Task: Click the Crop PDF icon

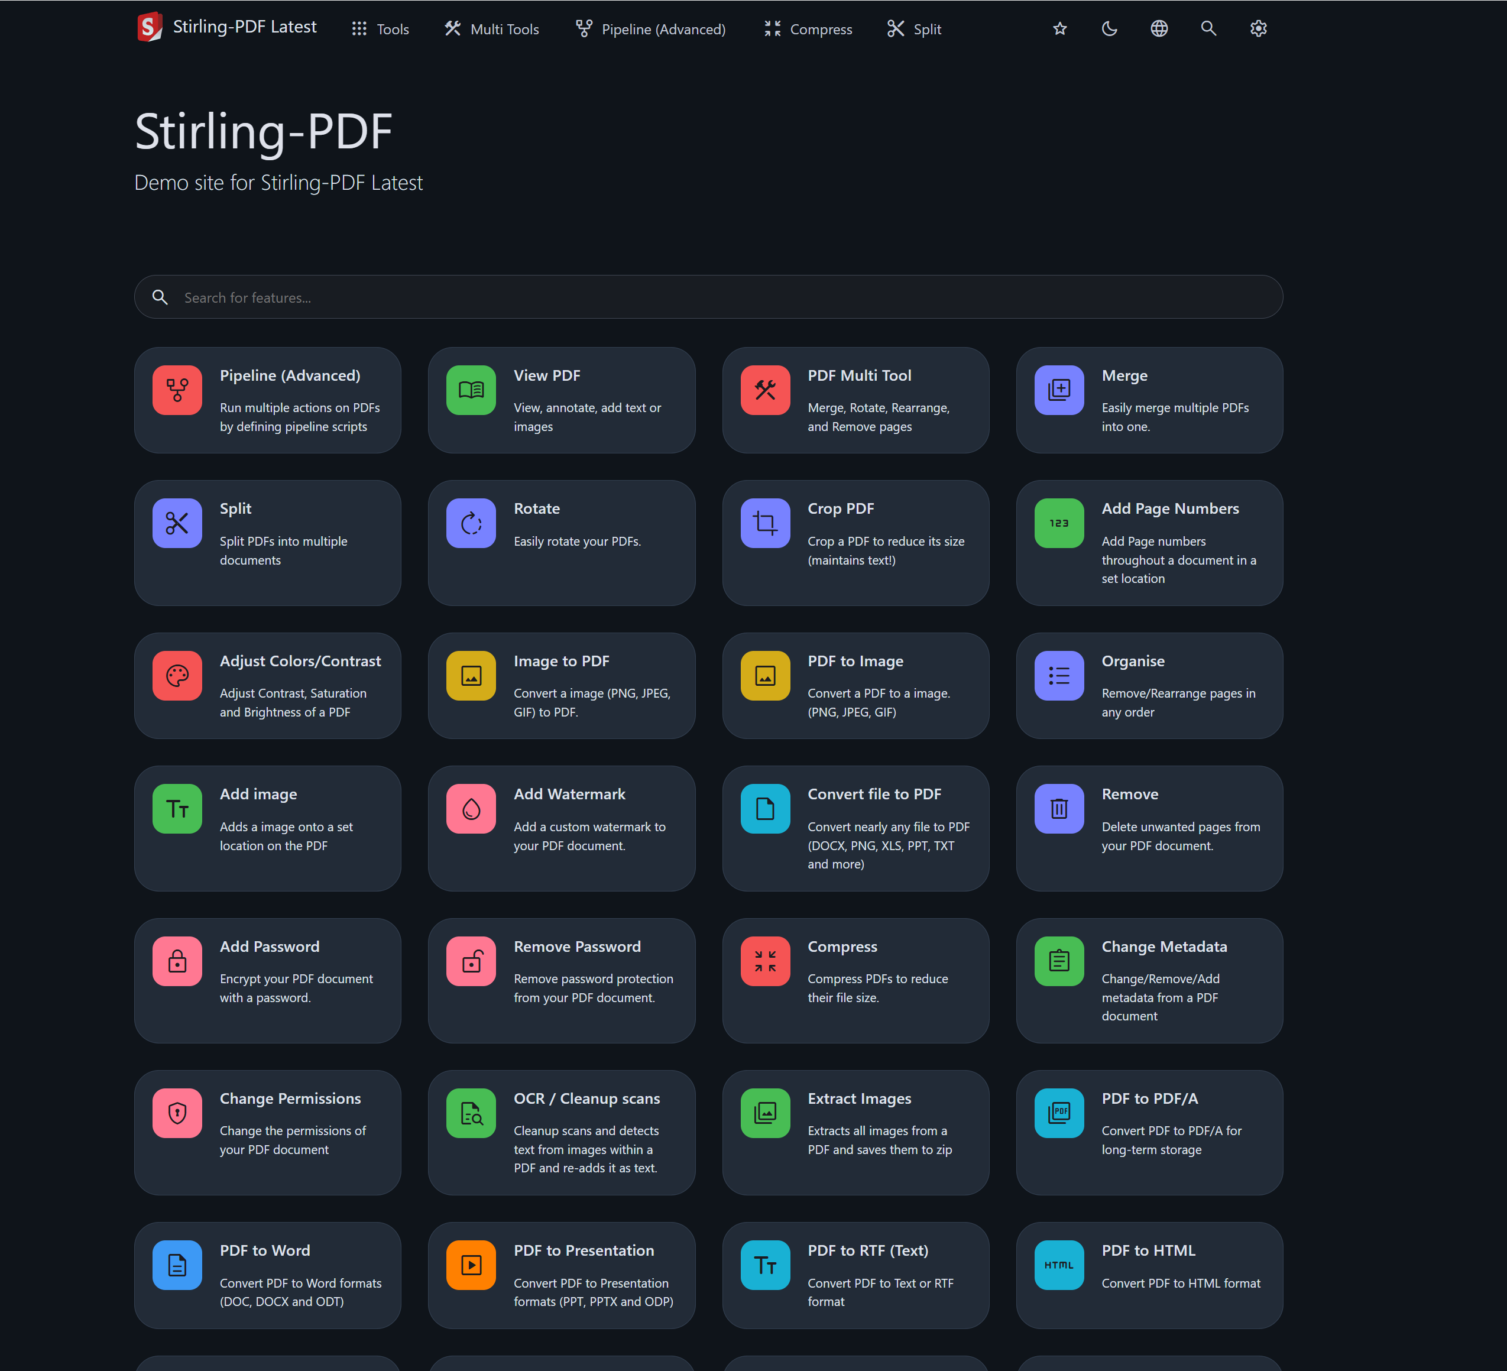Action: tap(764, 523)
